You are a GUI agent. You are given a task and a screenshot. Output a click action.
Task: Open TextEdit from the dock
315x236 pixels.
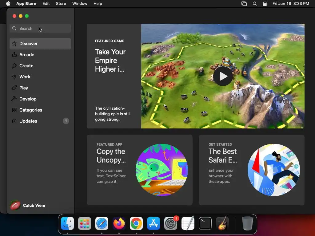188,223
